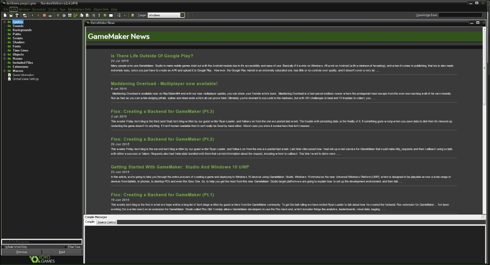
Task: Open Flox Creating a Backend (Pt.3) article
Action: [x=162, y=112]
